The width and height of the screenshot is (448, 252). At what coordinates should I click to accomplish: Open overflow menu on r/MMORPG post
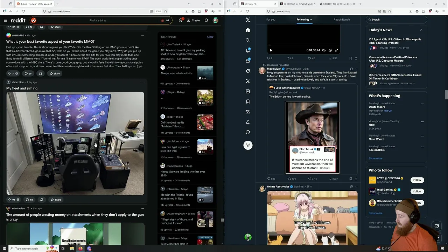(142, 35)
